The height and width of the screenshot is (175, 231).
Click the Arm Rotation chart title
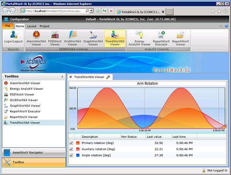[x=147, y=83]
